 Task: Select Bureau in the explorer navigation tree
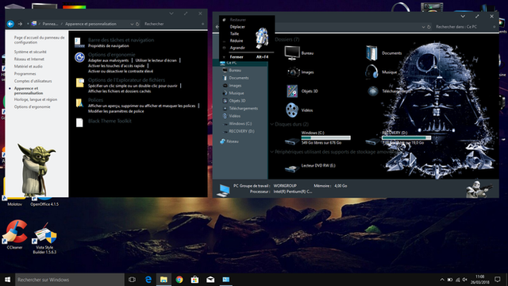point(235,70)
